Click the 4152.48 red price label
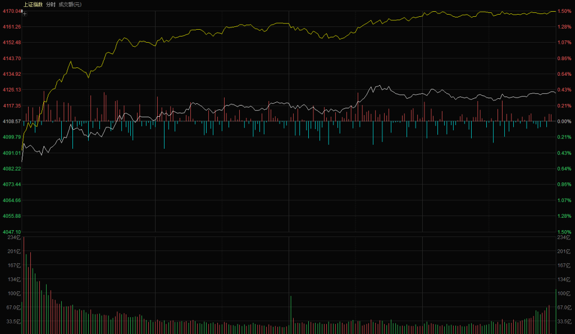The height and width of the screenshot is (334, 575). tap(11, 43)
